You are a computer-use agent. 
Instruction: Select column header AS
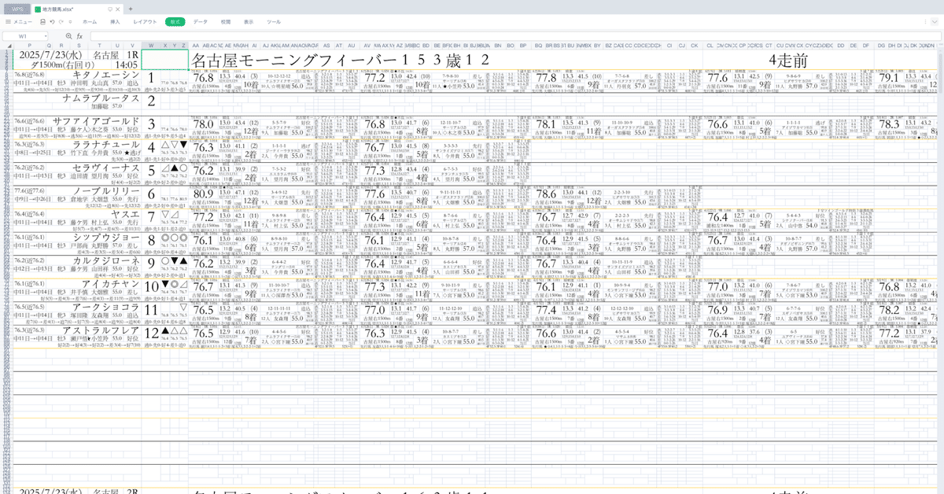pyautogui.click(x=326, y=46)
